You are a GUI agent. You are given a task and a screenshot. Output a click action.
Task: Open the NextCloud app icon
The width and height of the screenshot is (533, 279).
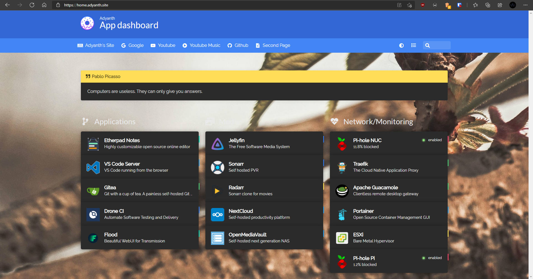(x=217, y=214)
